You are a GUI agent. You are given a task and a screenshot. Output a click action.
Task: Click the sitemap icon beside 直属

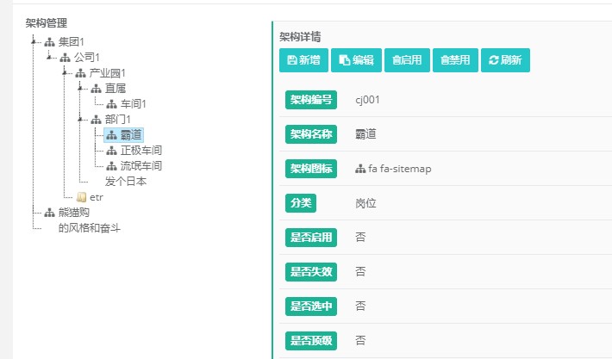96,89
